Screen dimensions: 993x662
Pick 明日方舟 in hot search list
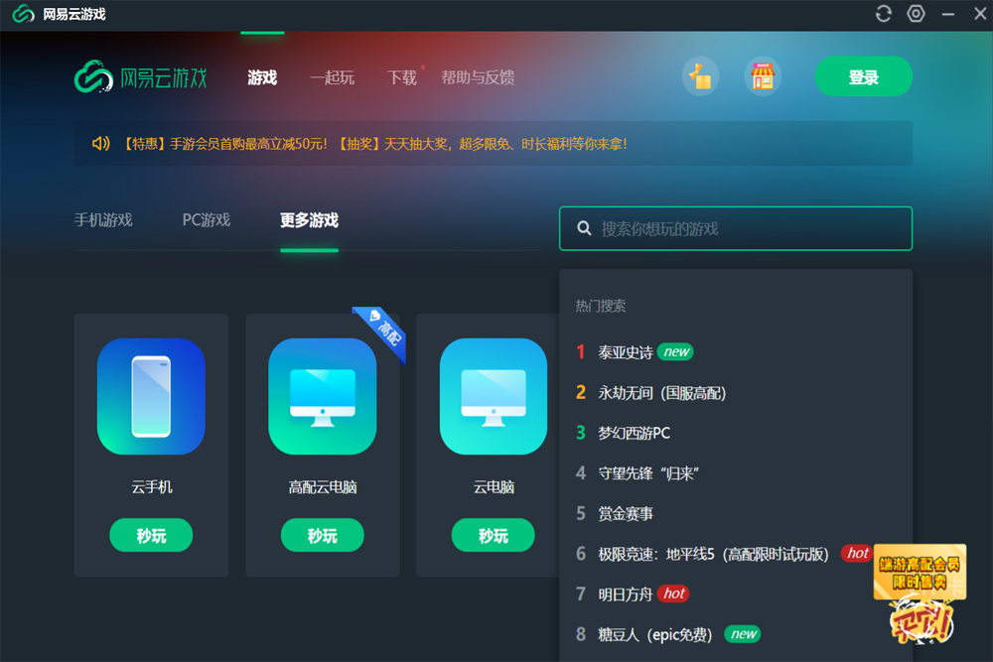(x=626, y=595)
